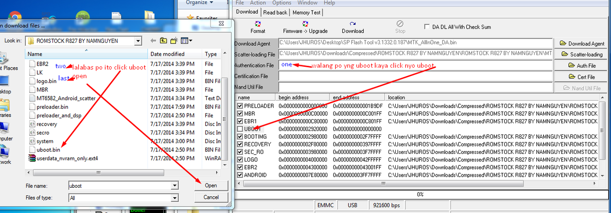Uncheck the LOGO partition checkbox

[240, 159]
